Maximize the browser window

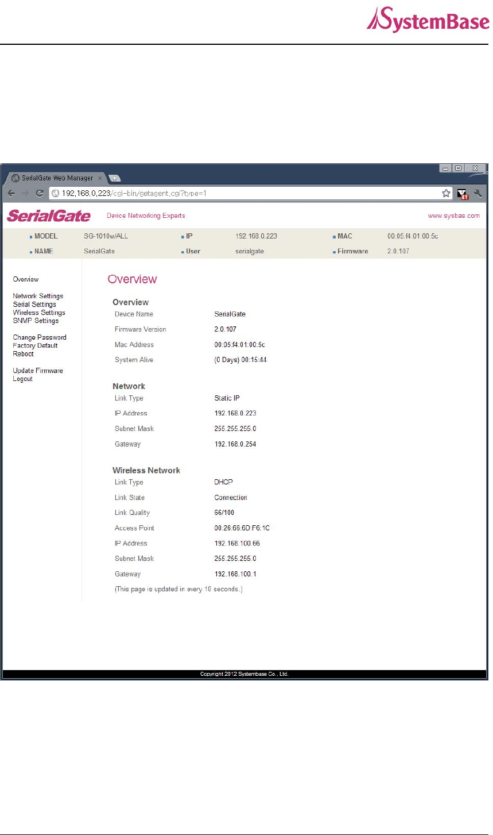[x=459, y=168]
